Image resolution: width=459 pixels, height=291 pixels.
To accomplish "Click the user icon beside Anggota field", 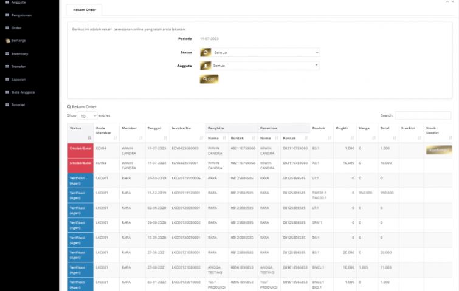I will 205,66.
